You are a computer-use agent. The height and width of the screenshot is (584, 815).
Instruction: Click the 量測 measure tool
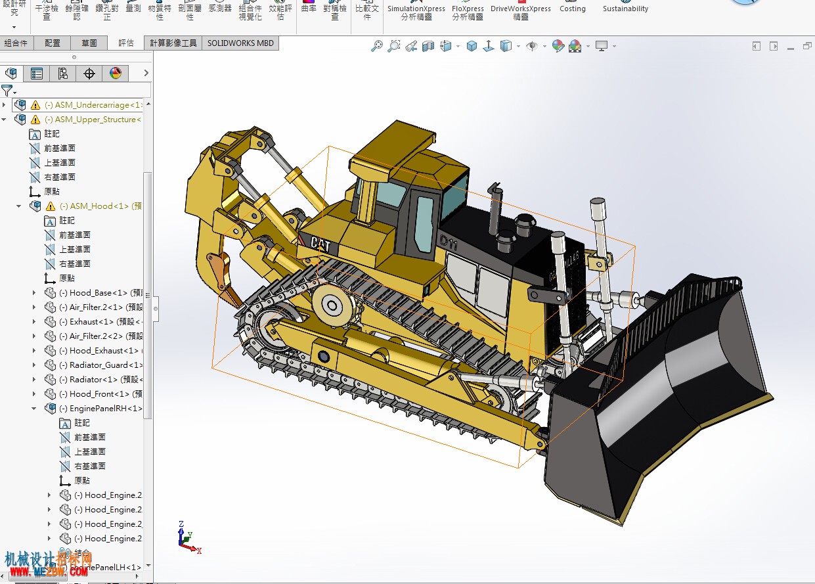pyautogui.click(x=133, y=8)
